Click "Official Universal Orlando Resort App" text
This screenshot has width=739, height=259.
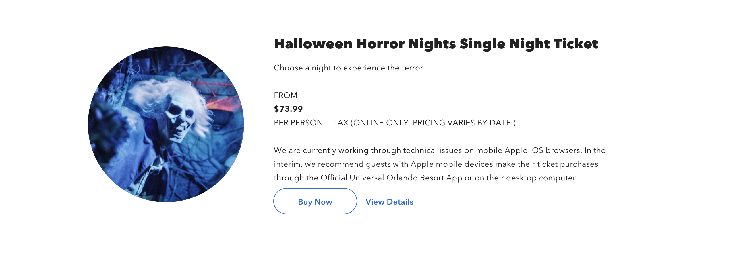[391, 178]
